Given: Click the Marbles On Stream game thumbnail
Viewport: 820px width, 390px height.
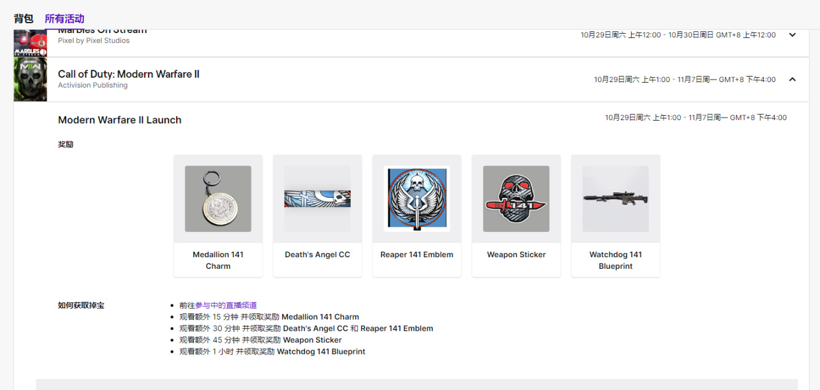Looking at the screenshot, I should pos(30,43).
